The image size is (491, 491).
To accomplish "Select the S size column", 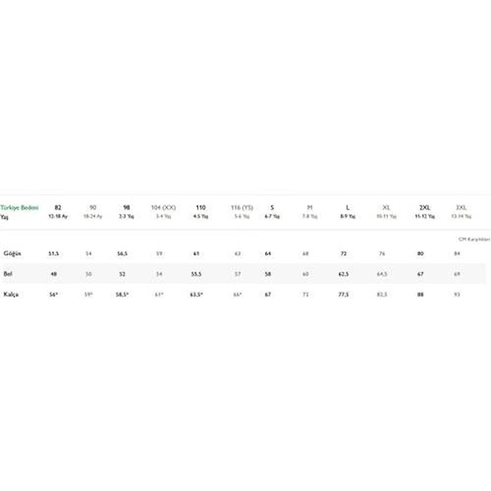I will tap(272, 208).
